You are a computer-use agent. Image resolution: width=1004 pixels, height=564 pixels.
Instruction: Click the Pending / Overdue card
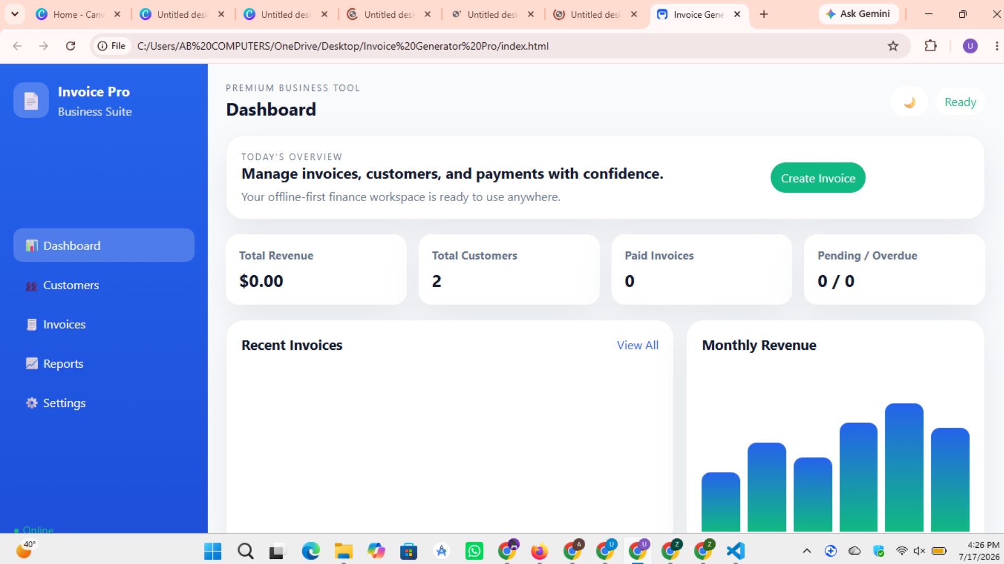tap(894, 269)
